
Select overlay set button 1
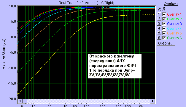click(x=159, y=14)
